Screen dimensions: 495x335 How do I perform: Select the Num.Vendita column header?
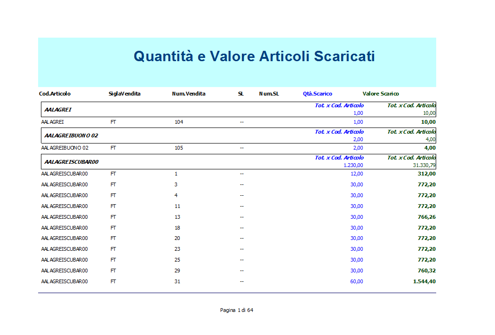pyautogui.click(x=189, y=94)
